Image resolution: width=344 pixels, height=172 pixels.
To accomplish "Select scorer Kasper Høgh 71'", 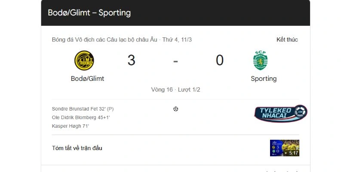I will (x=70, y=126).
